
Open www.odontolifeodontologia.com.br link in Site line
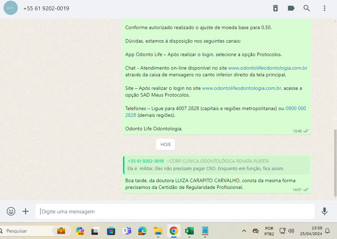[242, 88]
